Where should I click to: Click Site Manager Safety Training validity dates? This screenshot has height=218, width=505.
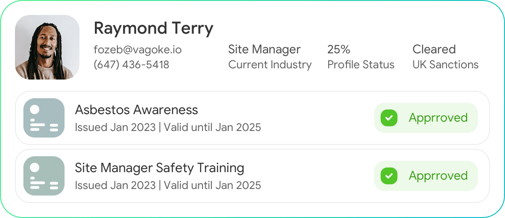pos(168,185)
